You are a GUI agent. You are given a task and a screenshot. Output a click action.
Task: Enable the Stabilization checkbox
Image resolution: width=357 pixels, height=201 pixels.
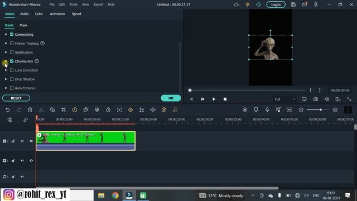[12, 52]
